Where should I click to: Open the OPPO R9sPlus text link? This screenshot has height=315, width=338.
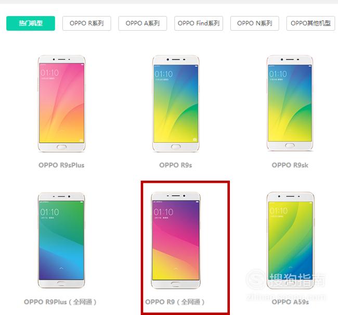pos(61,165)
